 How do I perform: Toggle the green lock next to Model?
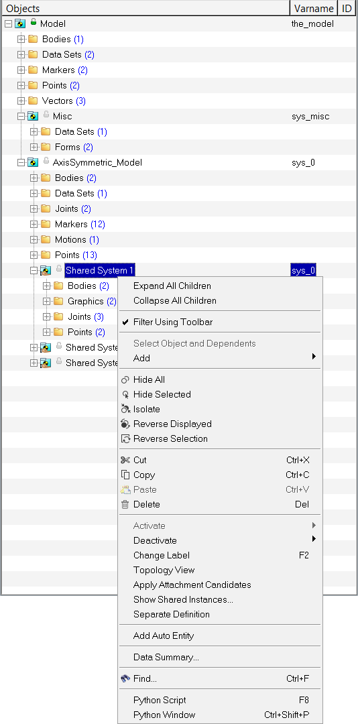[x=34, y=21]
